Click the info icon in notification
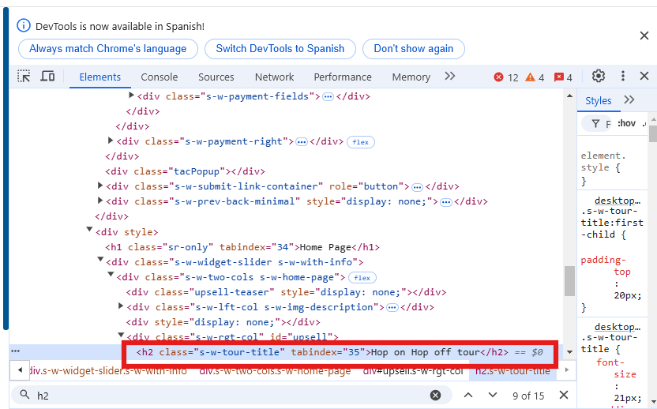This screenshot has width=657, height=409. tap(24, 25)
